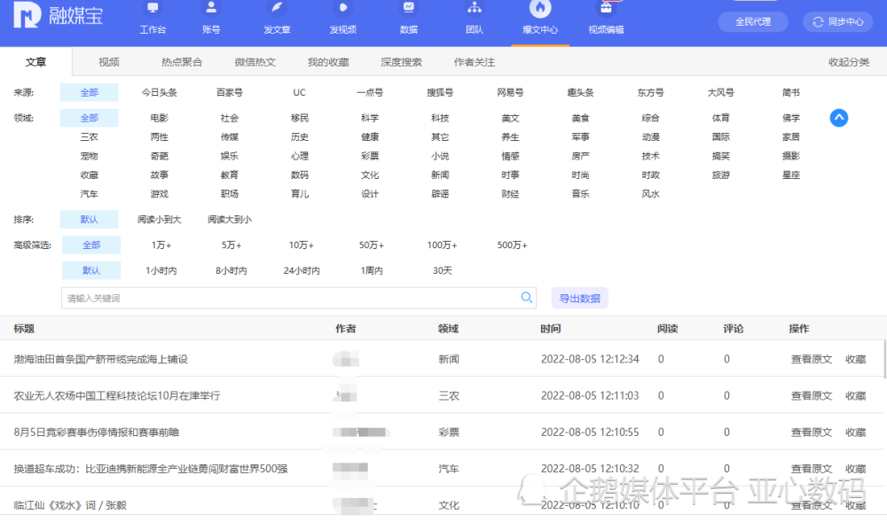
Task: Filter reads 500万+
Action: click(x=512, y=245)
